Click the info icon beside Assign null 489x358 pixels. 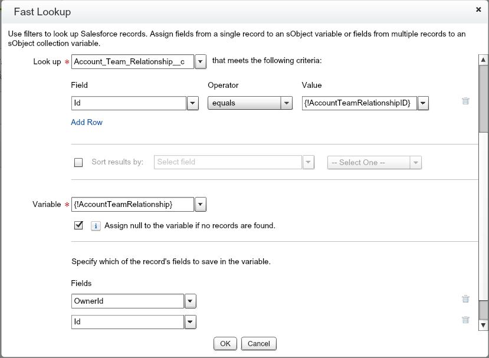click(x=96, y=225)
